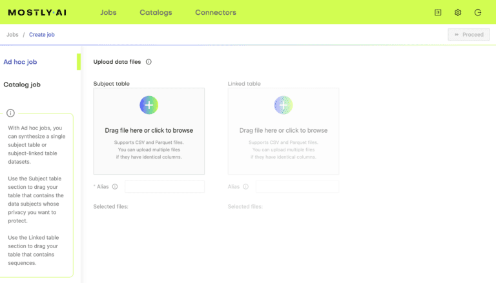Open the Catalogs menu
This screenshot has width=496, height=283.
pyautogui.click(x=156, y=12)
